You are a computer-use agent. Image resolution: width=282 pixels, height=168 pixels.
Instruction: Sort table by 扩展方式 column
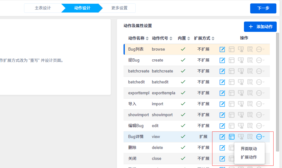(x=213, y=38)
